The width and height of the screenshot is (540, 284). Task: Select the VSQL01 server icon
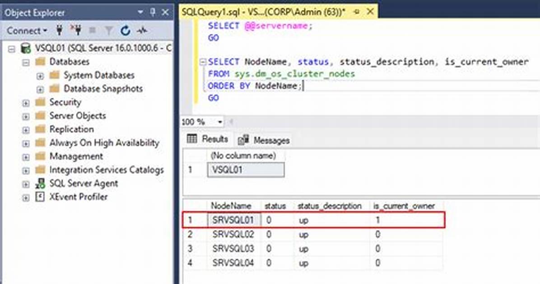point(25,48)
